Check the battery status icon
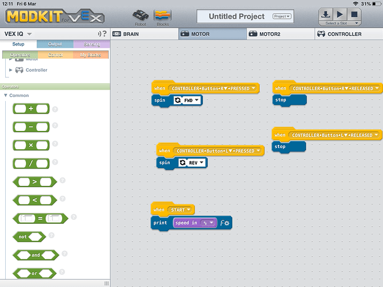This screenshot has height=287, width=383. 377,4
